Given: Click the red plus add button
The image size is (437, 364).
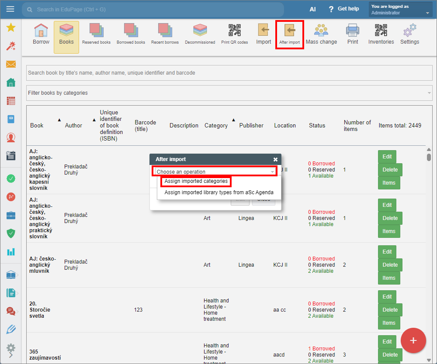Looking at the screenshot, I should tap(413, 340).
